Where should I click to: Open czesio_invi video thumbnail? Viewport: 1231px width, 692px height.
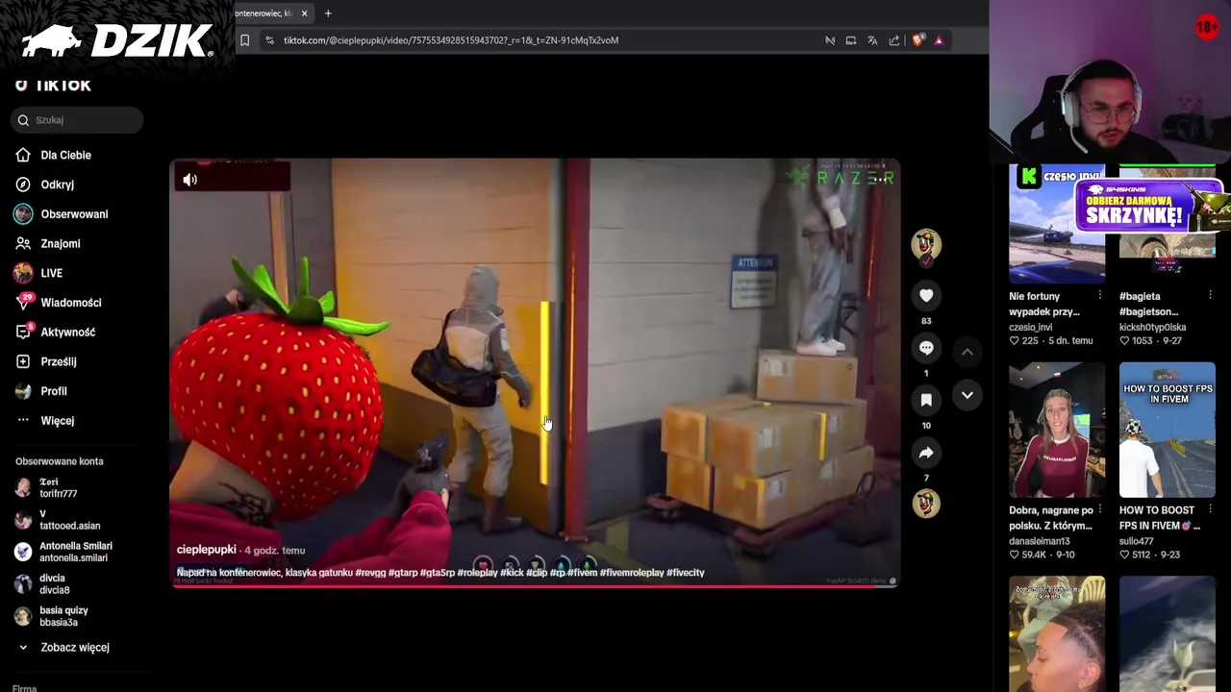(1057, 224)
